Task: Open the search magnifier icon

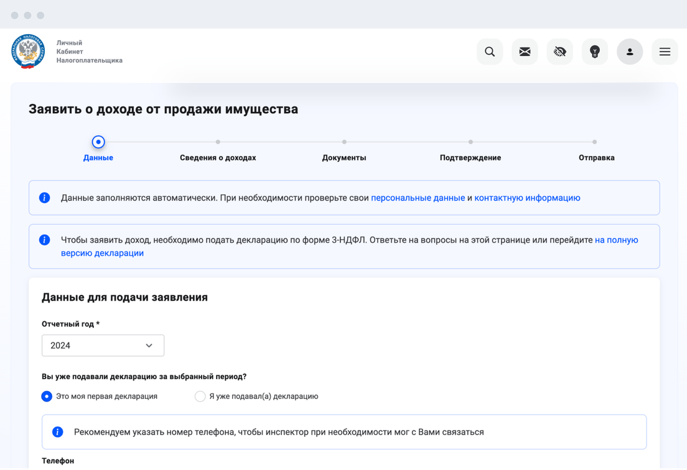Action: pyautogui.click(x=490, y=52)
